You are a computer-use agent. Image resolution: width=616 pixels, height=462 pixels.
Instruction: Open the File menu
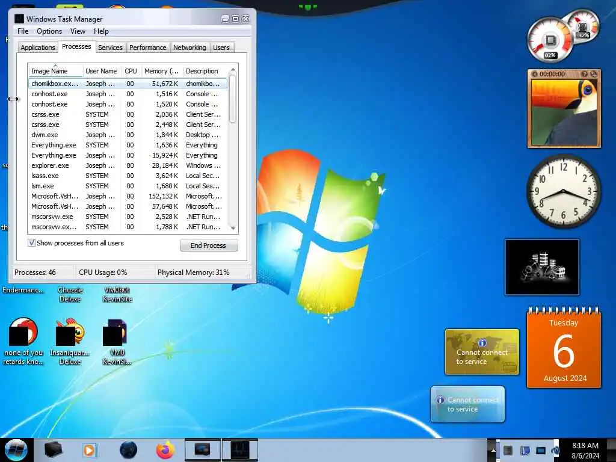point(23,31)
